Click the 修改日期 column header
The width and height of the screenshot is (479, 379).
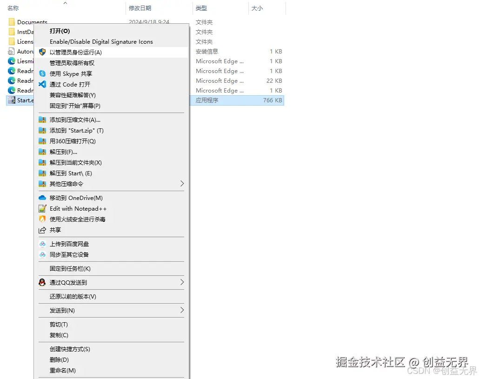pos(140,8)
